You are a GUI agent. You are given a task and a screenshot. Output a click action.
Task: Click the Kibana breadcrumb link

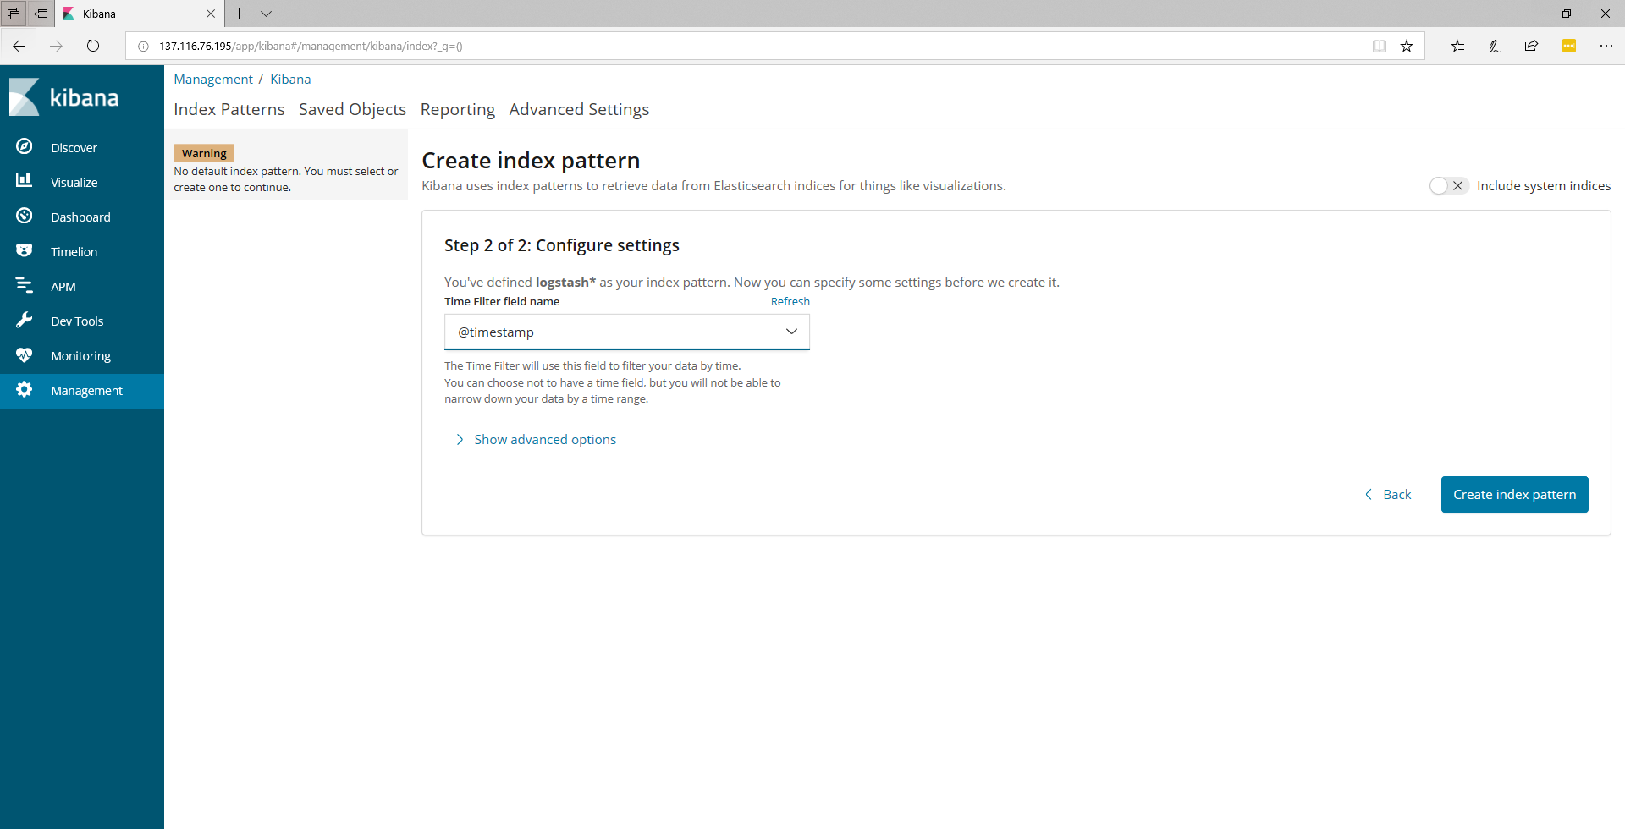(290, 79)
